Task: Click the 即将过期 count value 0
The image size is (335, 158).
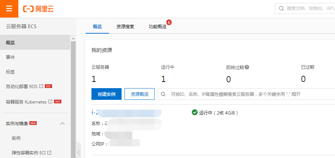Action: (x=228, y=79)
